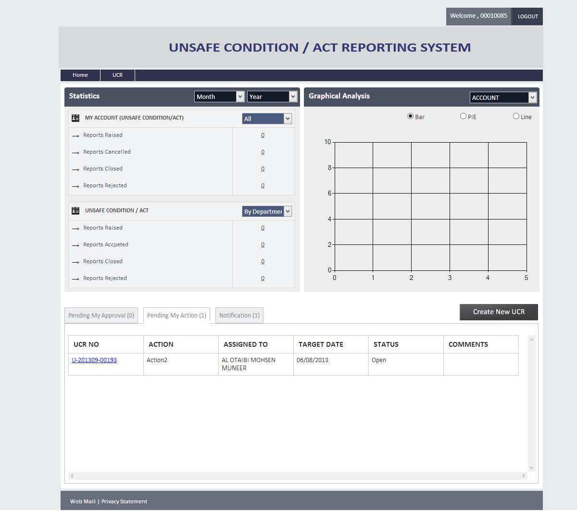Viewport: 577px width, 511px height.
Task: Click AL OTAIBI MOHSEN MUNEER cell
Action: tap(256, 365)
